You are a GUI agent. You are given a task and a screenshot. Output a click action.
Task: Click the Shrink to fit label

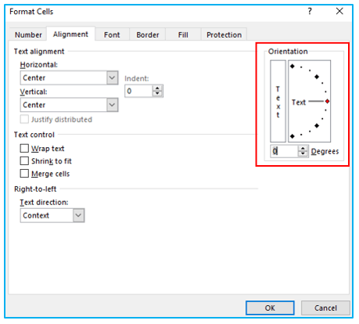[52, 161]
